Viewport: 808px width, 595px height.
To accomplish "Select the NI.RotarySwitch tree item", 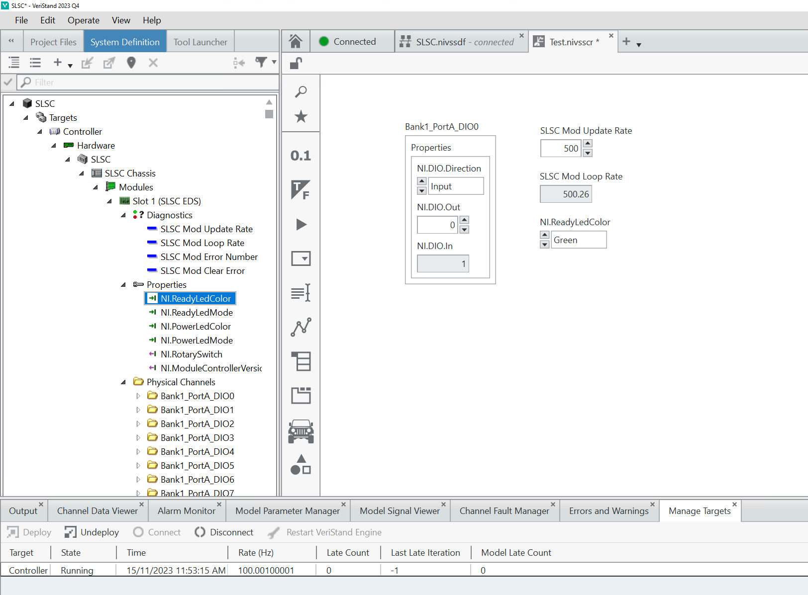I will 191,354.
